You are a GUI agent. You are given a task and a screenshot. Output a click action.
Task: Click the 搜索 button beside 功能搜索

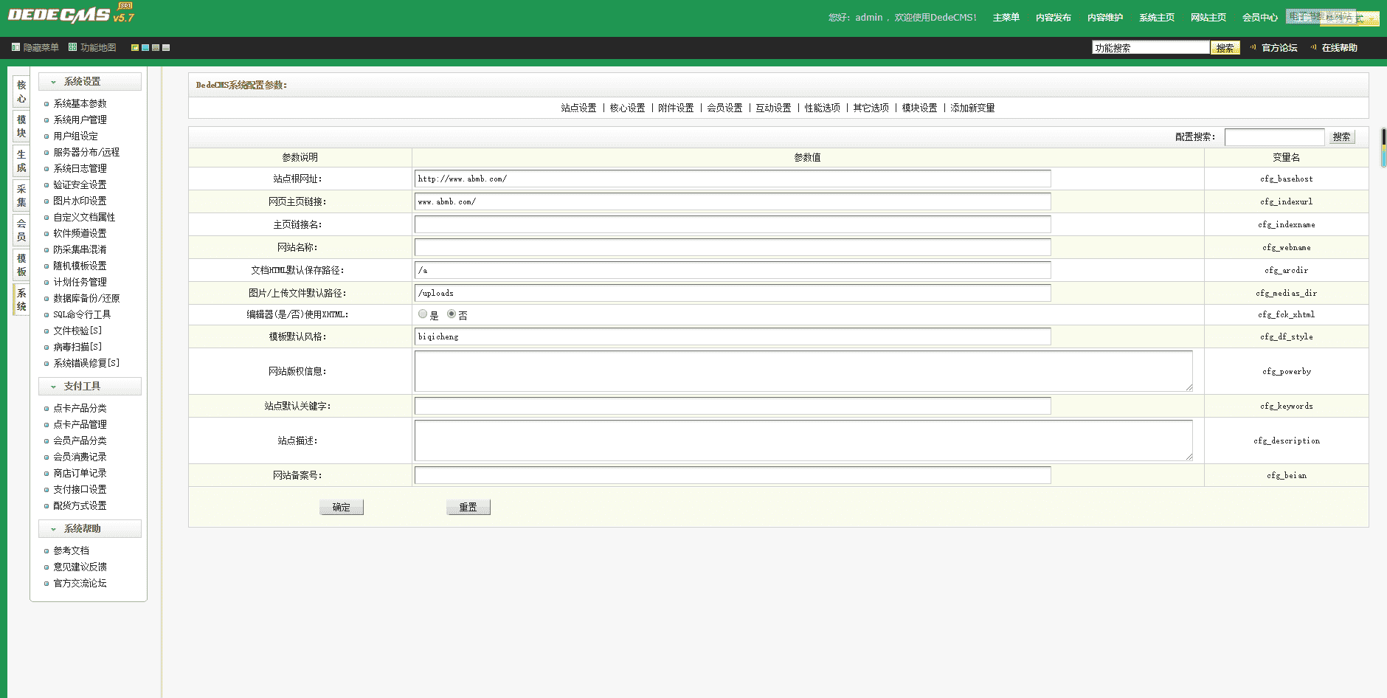coord(1225,48)
